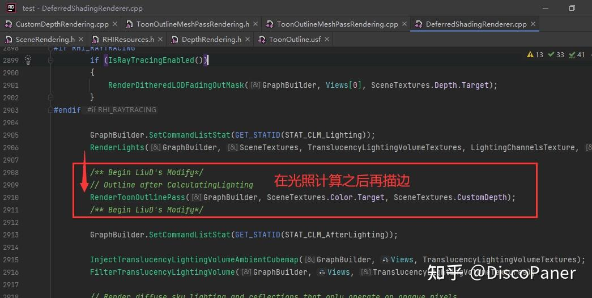Click LightingChannelsTexture argument on line 2906
592x298 pixels.
click(524, 148)
